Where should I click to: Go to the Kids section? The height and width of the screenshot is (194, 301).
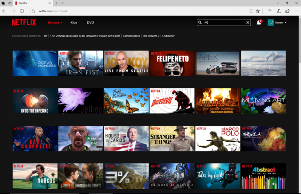tap(74, 22)
